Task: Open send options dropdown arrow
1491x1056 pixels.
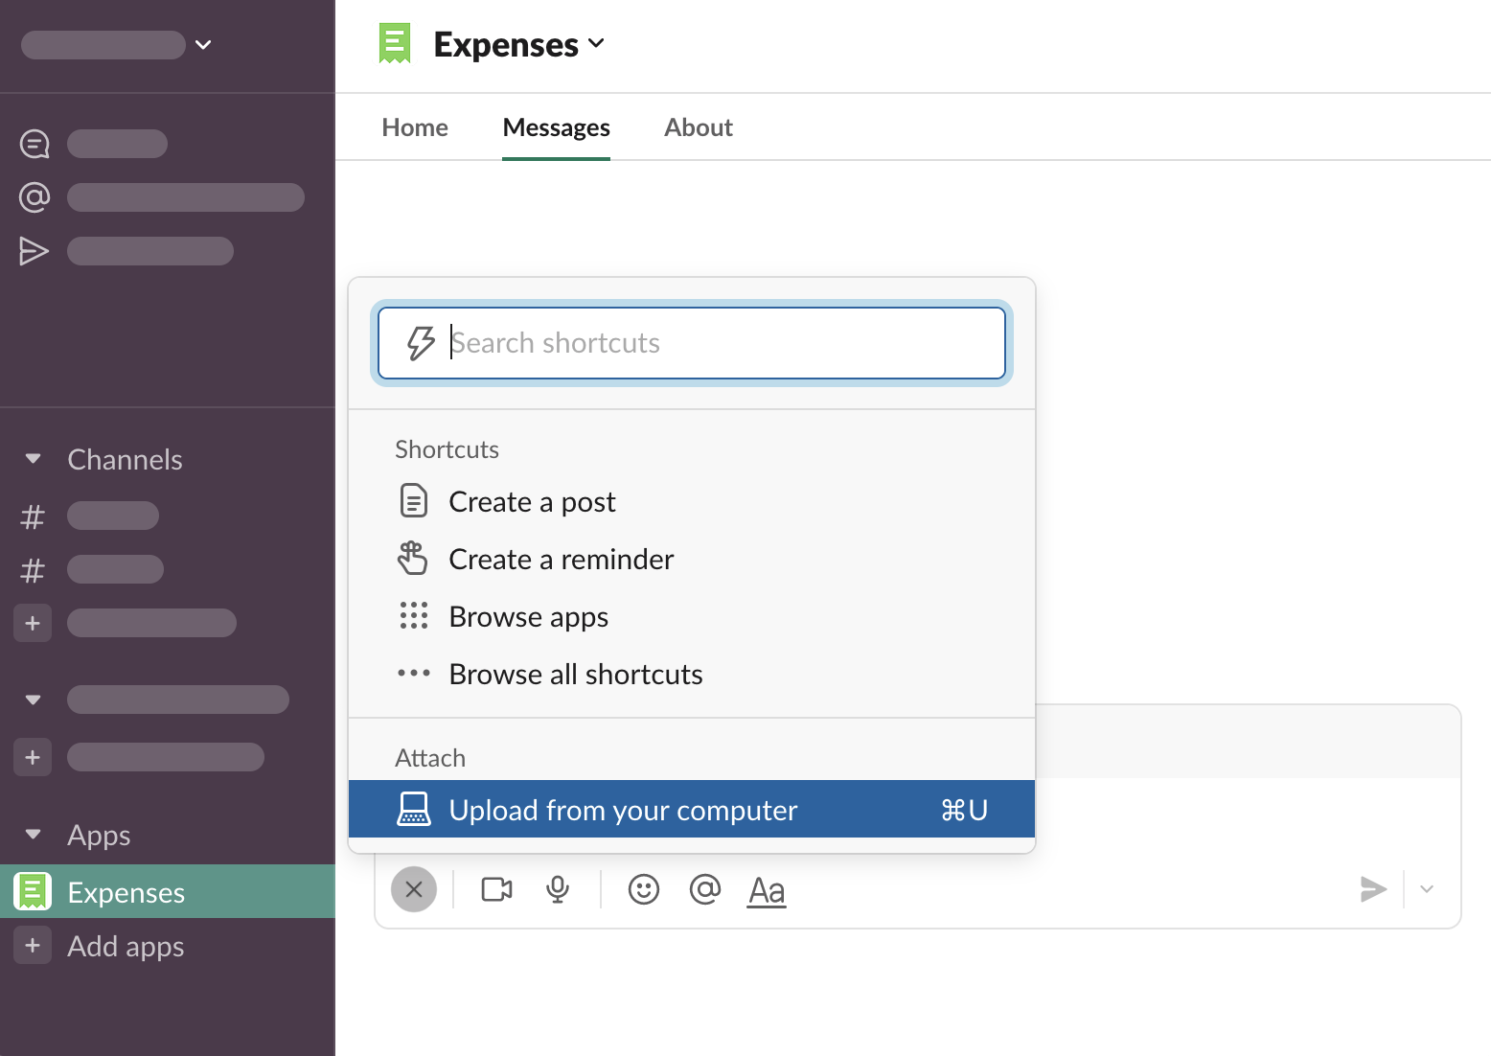Action: click(1427, 889)
